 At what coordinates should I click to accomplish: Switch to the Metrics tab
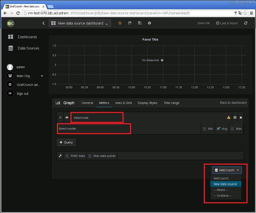pos(104,103)
